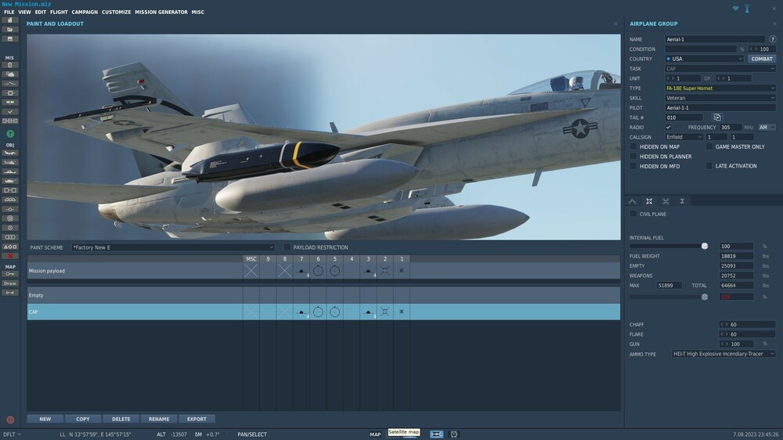Select the helicopter group icon
Screen dimensions: 783x440
9,162
